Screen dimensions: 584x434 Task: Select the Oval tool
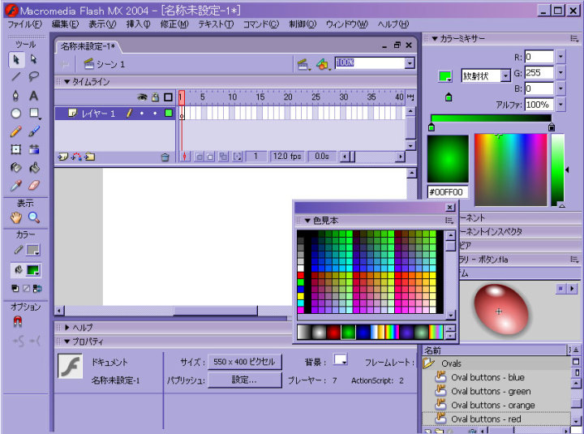[16, 114]
